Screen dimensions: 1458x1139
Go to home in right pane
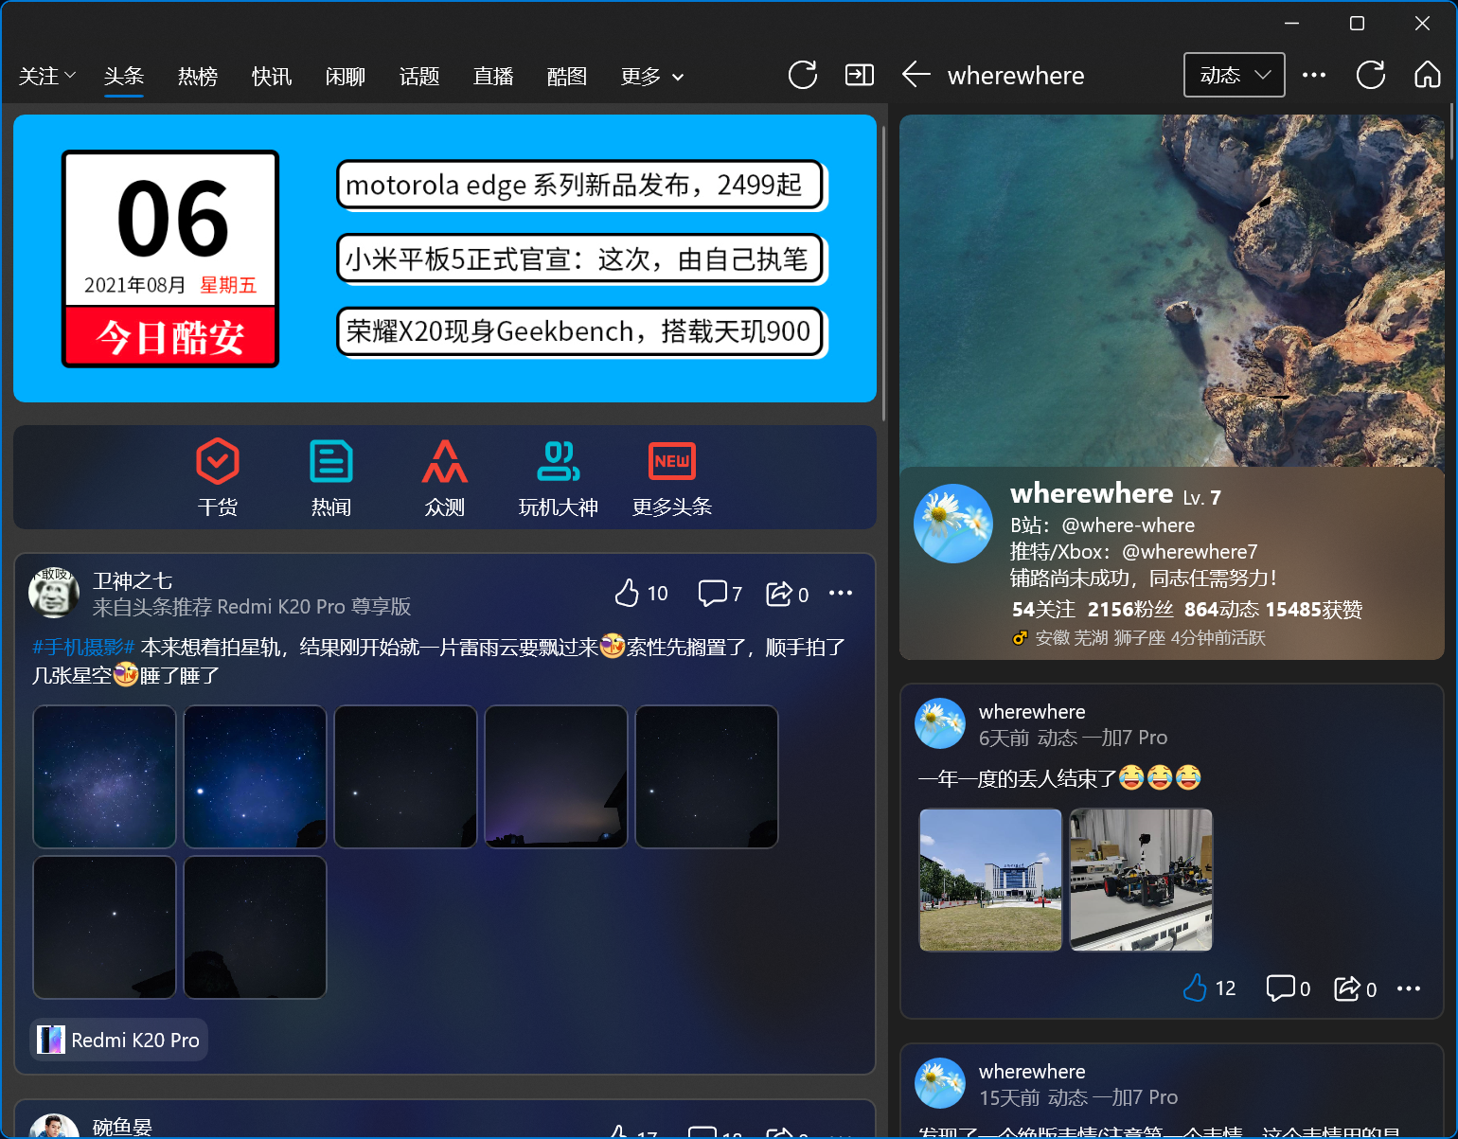1428,75
